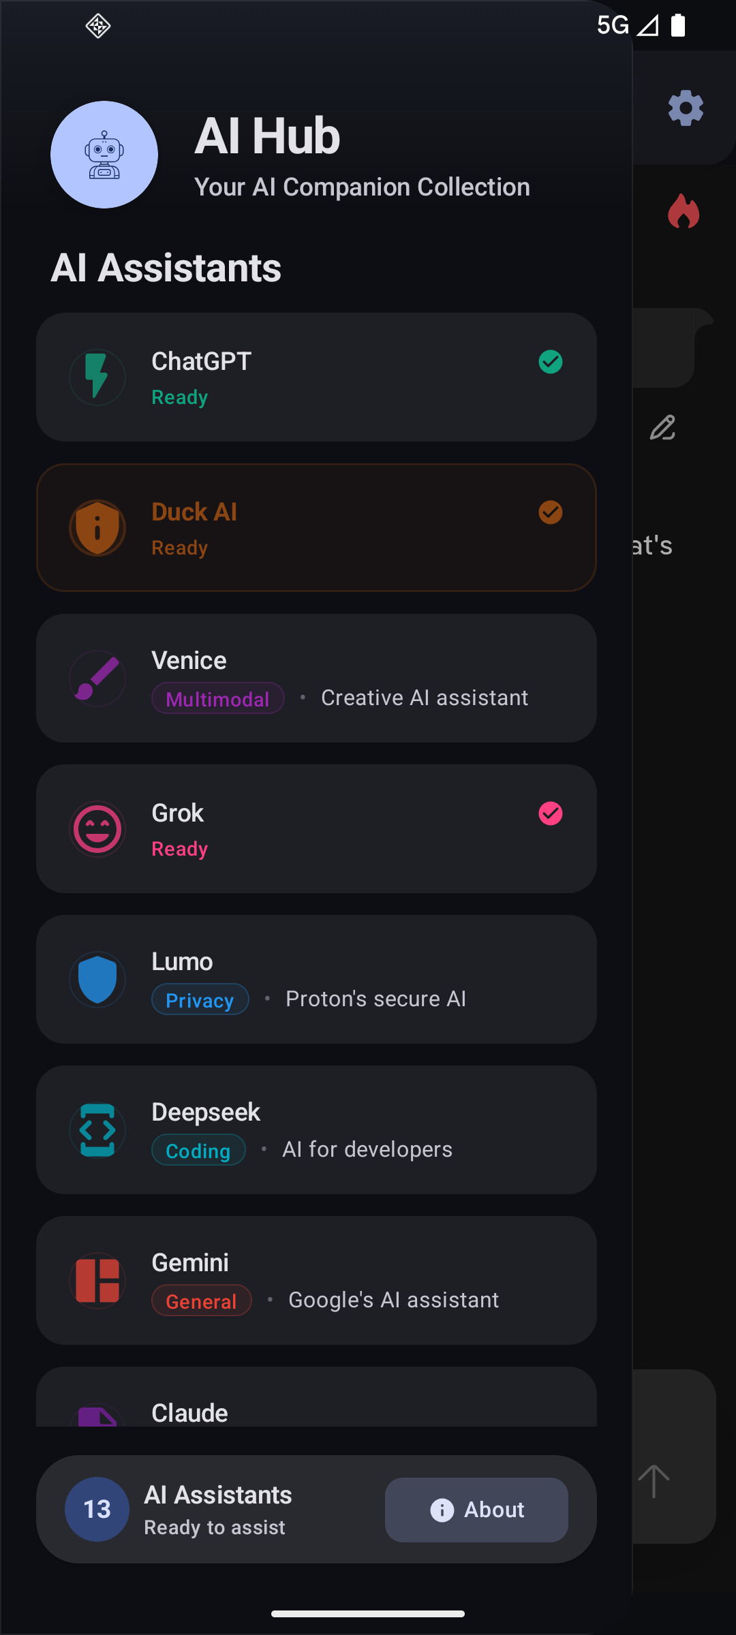Open settings via the gear icon
This screenshot has height=1635, width=736.
point(686,108)
